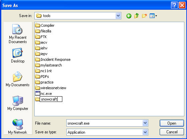Select the wirelessnetview folder
Image resolution: width=187 pixels, height=139 pixels.
point(51,88)
